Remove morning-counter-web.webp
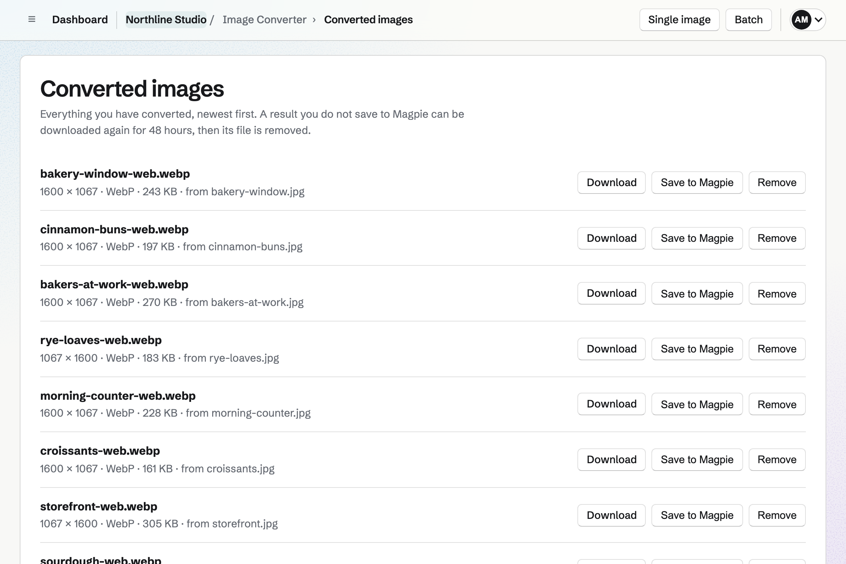The height and width of the screenshot is (564, 846). (777, 404)
